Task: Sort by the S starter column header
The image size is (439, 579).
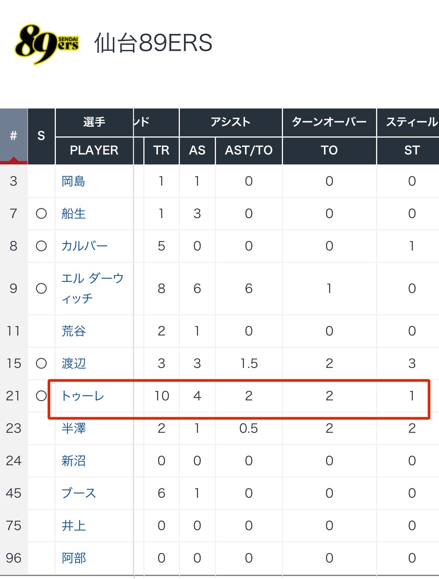Action: pos(41,136)
